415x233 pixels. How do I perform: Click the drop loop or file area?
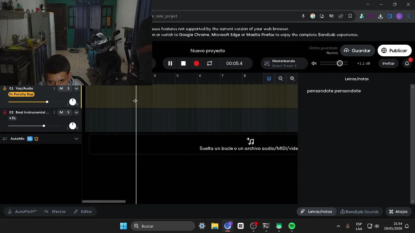point(193,144)
